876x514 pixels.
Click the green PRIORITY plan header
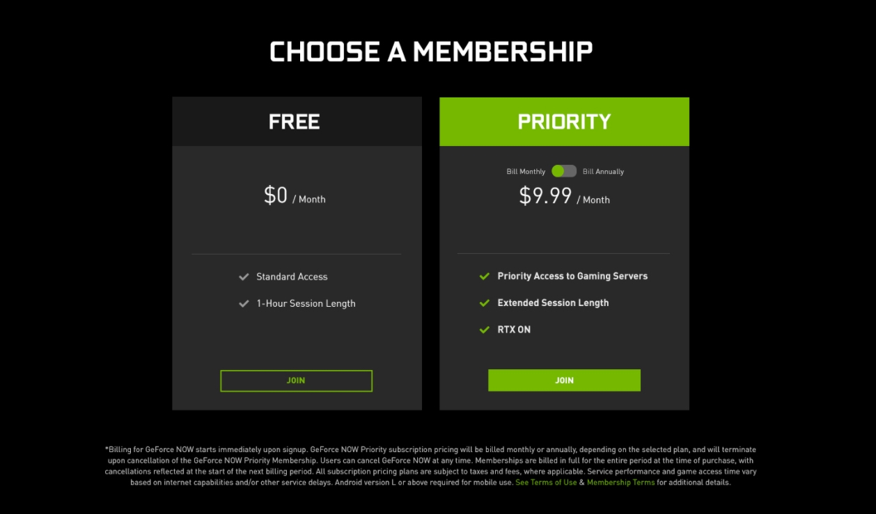pos(564,122)
